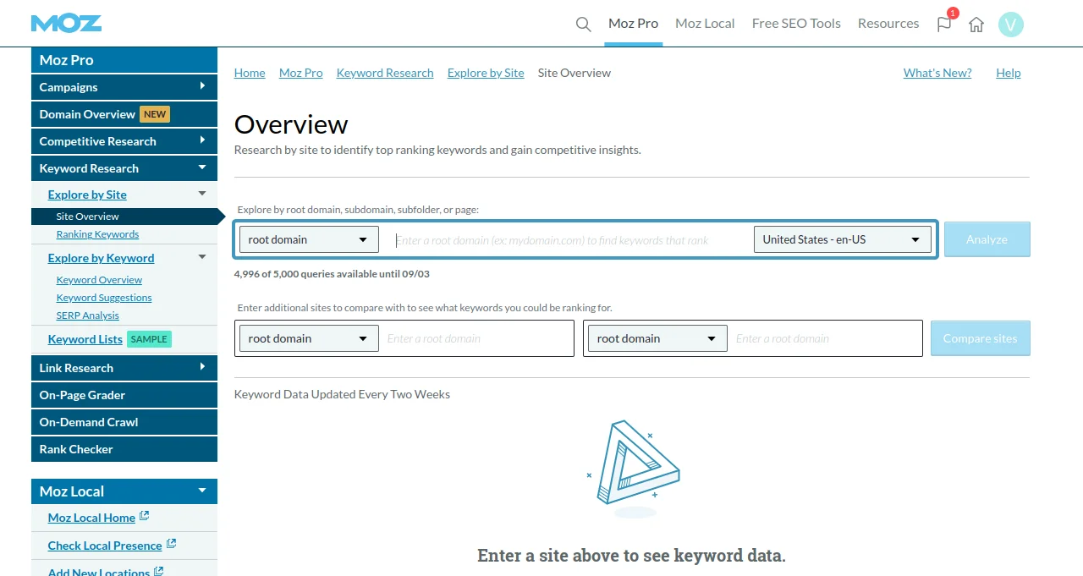Go to Explore by Site breadcrumb link
Screen dimensions: 1083x576
coord(486,73)
